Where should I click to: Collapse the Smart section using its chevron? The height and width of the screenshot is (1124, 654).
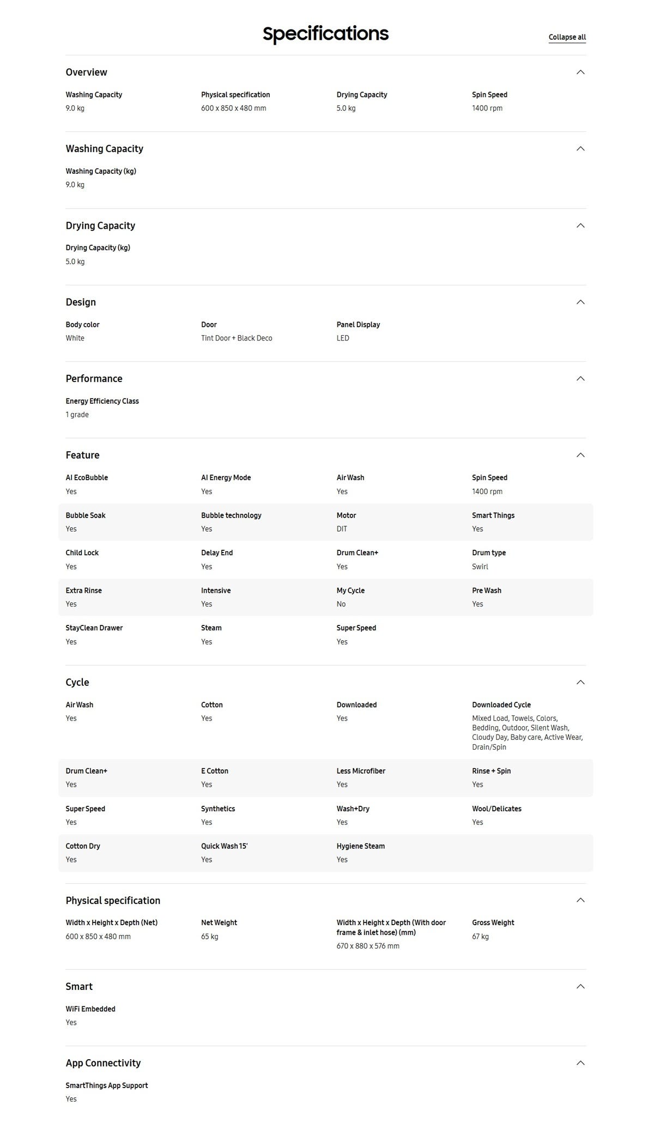click(x=580, y=986)
